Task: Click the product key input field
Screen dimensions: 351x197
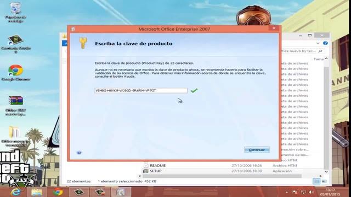Action: tap(141, 90)
